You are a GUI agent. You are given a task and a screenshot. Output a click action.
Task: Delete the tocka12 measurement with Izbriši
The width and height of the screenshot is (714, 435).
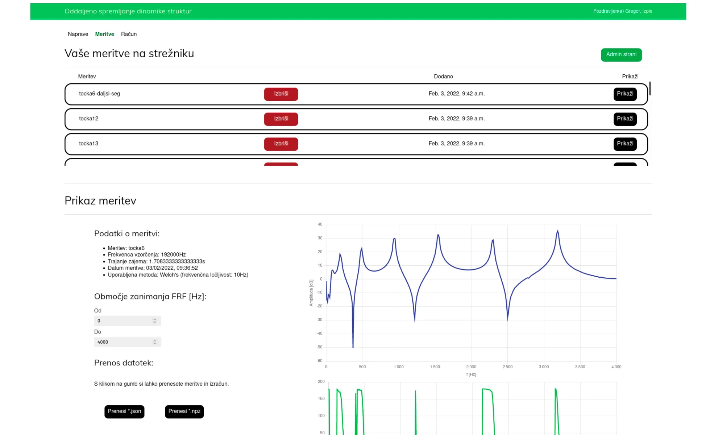(x=281, y=119)
